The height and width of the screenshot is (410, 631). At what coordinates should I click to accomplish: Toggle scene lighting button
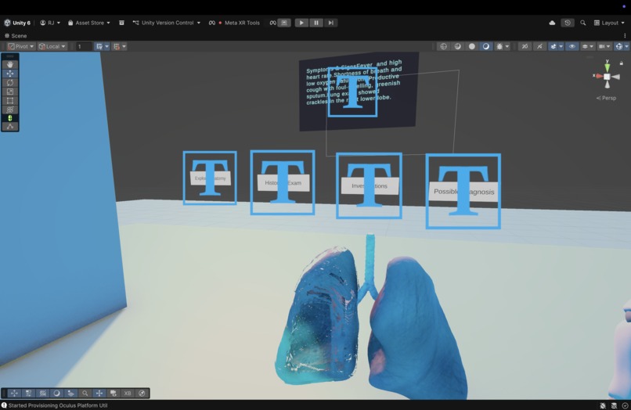click(x=539, y=46)
